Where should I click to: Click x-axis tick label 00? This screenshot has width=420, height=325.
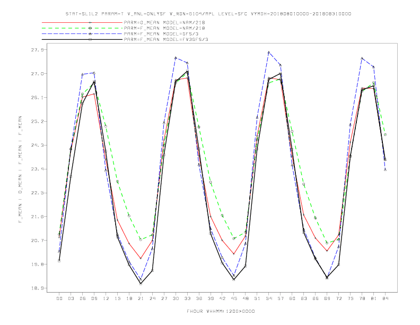[59, 298]
